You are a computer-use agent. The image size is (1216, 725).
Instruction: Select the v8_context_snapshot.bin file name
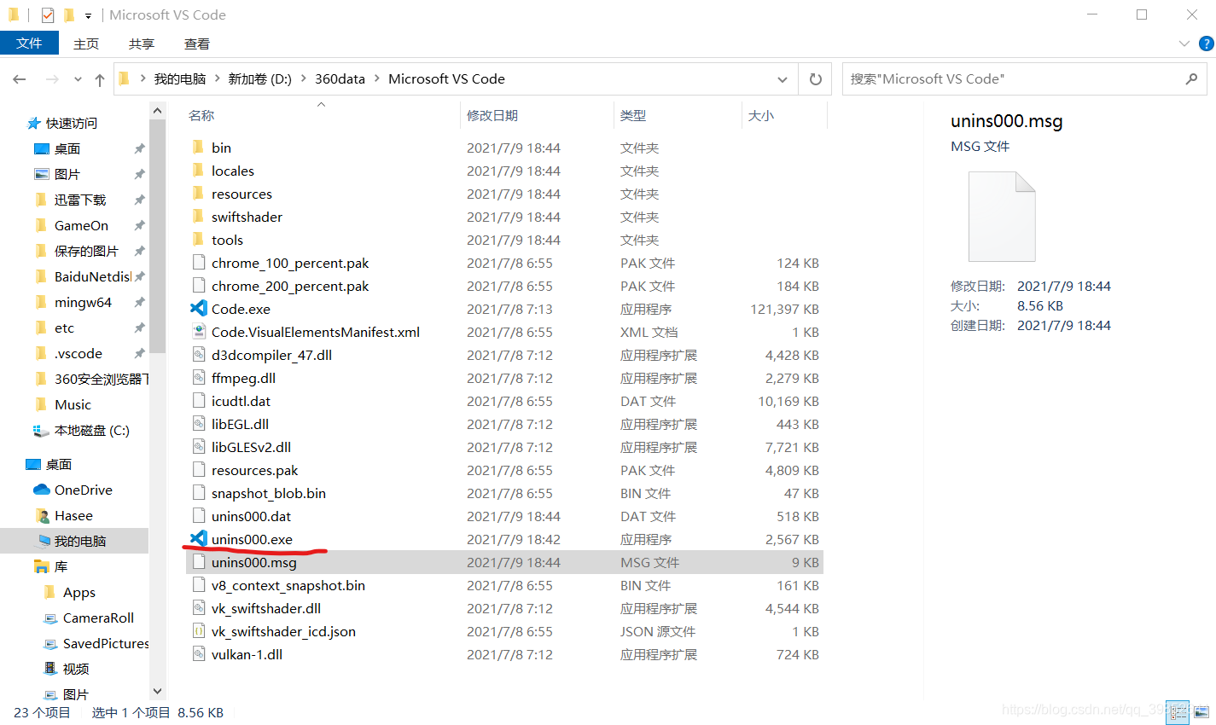coord(288,585)
